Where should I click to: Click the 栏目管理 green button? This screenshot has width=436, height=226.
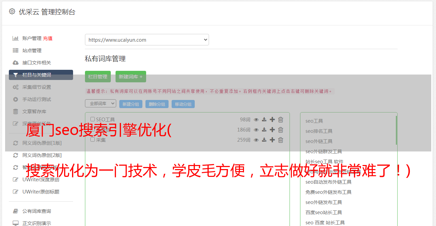coord(98,77)
